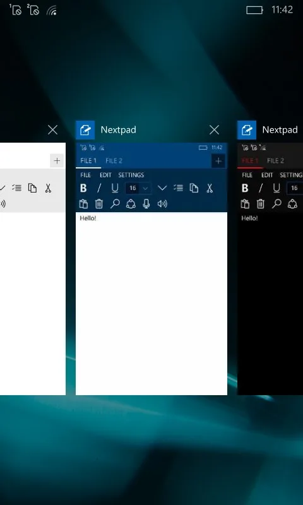Click the magnifier search icon in blue Nextpad card

[x=115, y=204]
